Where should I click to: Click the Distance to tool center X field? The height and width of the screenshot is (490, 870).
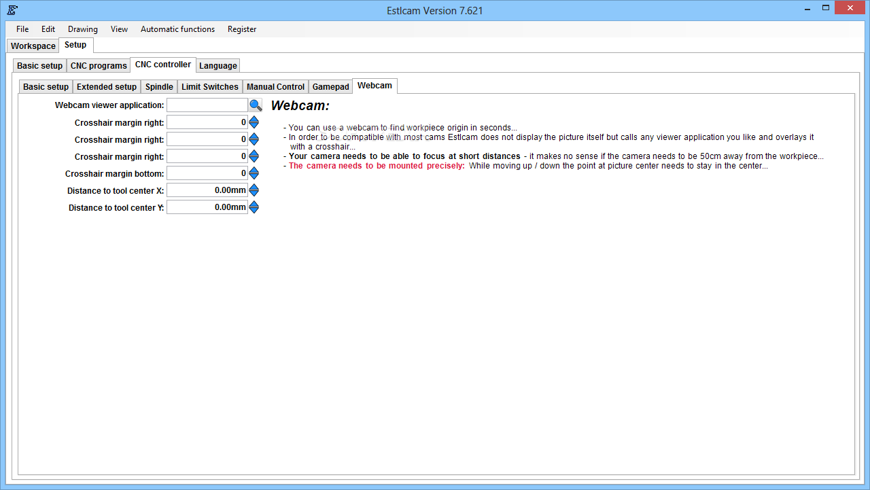(207, 190)
